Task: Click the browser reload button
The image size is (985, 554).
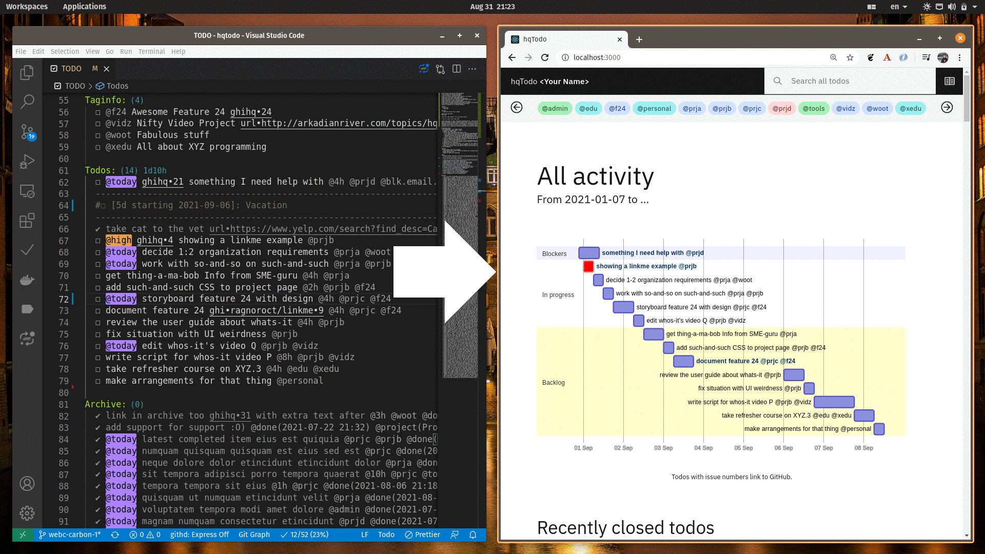Action: [545, 57]
